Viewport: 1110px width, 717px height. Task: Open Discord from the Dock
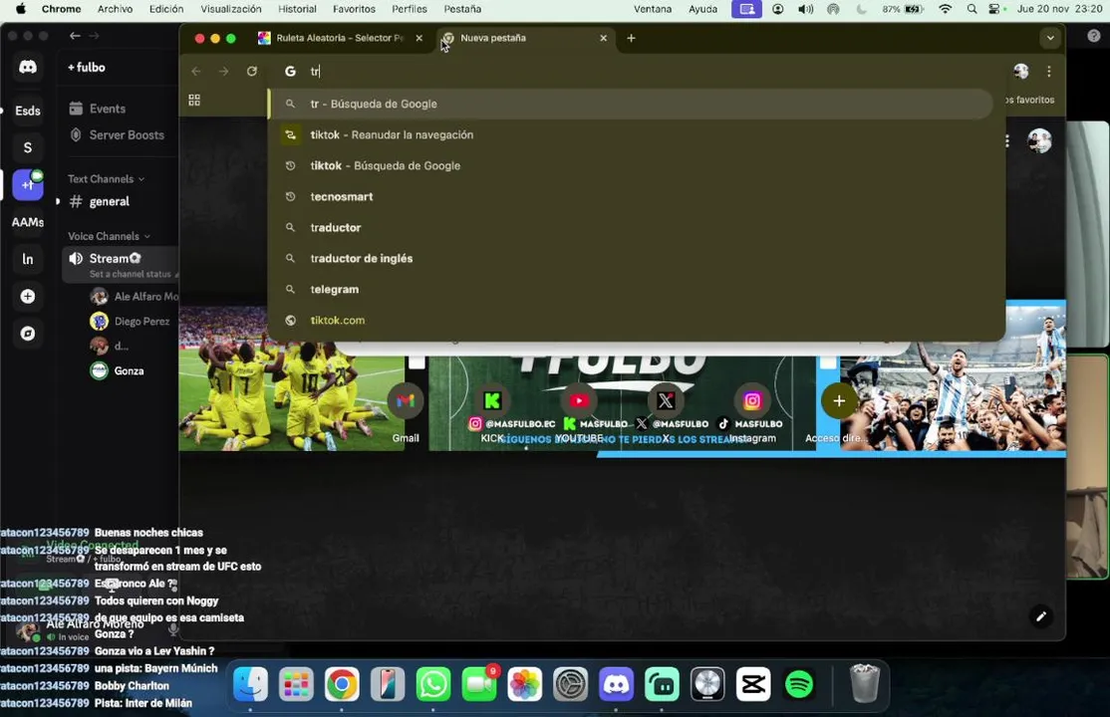tap(616, 684)
